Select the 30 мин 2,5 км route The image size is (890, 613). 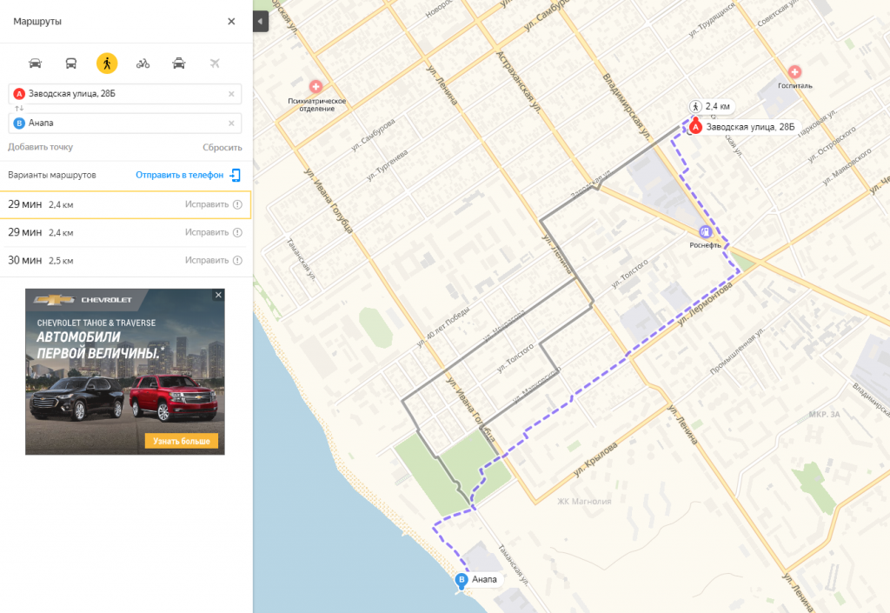pos(125,260)
